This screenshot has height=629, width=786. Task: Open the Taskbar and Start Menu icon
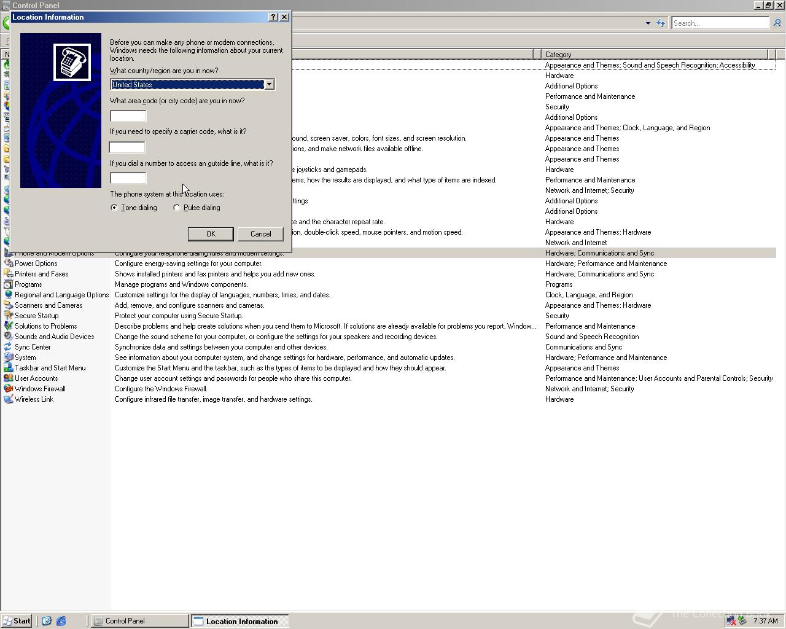click(x=8, y=368)
